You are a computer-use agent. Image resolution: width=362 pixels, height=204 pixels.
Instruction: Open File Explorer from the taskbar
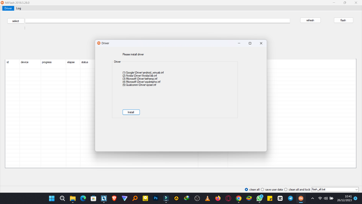point(73,198)
